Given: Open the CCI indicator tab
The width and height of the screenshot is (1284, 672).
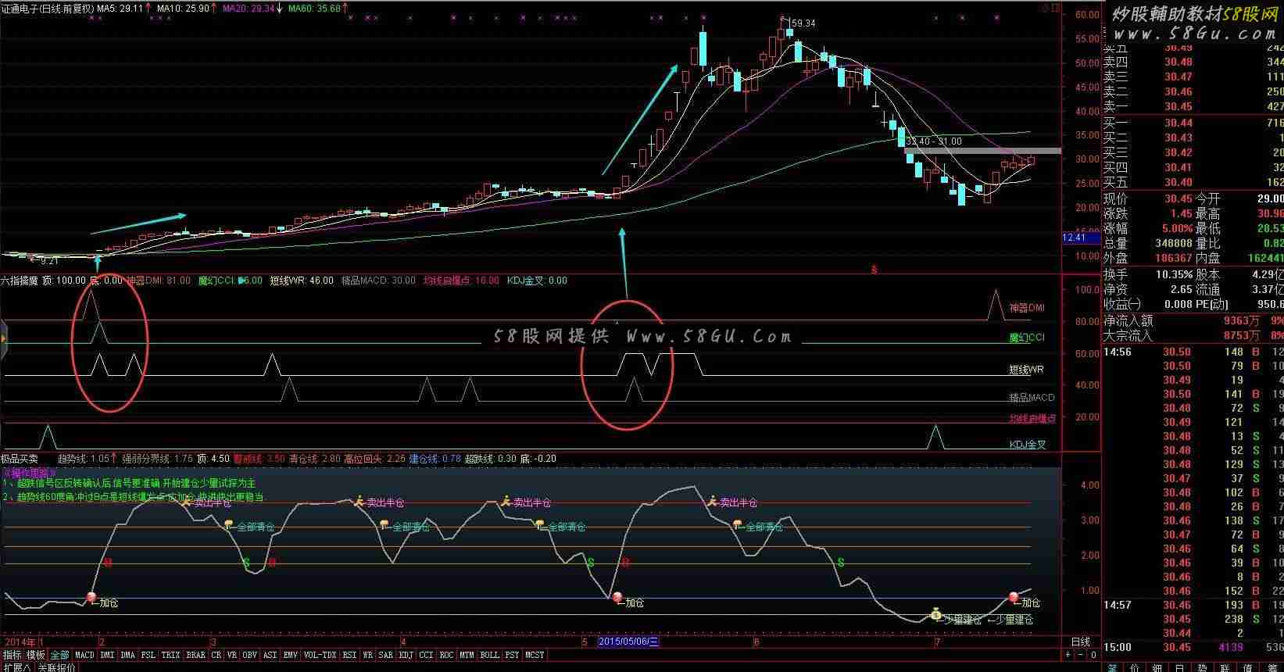Looking at the screenshot, I should [427, 655].
